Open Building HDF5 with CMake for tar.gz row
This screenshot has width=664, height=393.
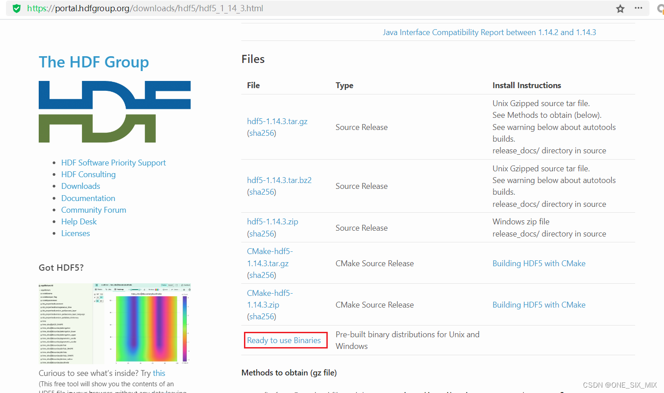tap(539, 263)
